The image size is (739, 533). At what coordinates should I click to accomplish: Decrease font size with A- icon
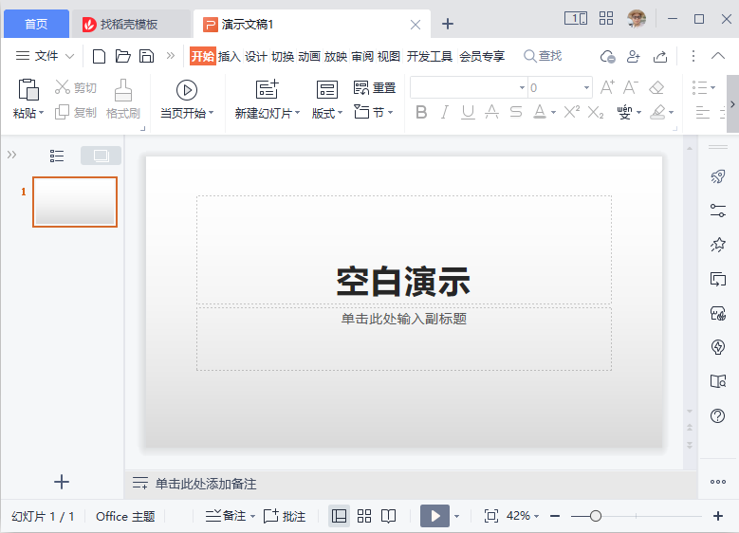631,87
